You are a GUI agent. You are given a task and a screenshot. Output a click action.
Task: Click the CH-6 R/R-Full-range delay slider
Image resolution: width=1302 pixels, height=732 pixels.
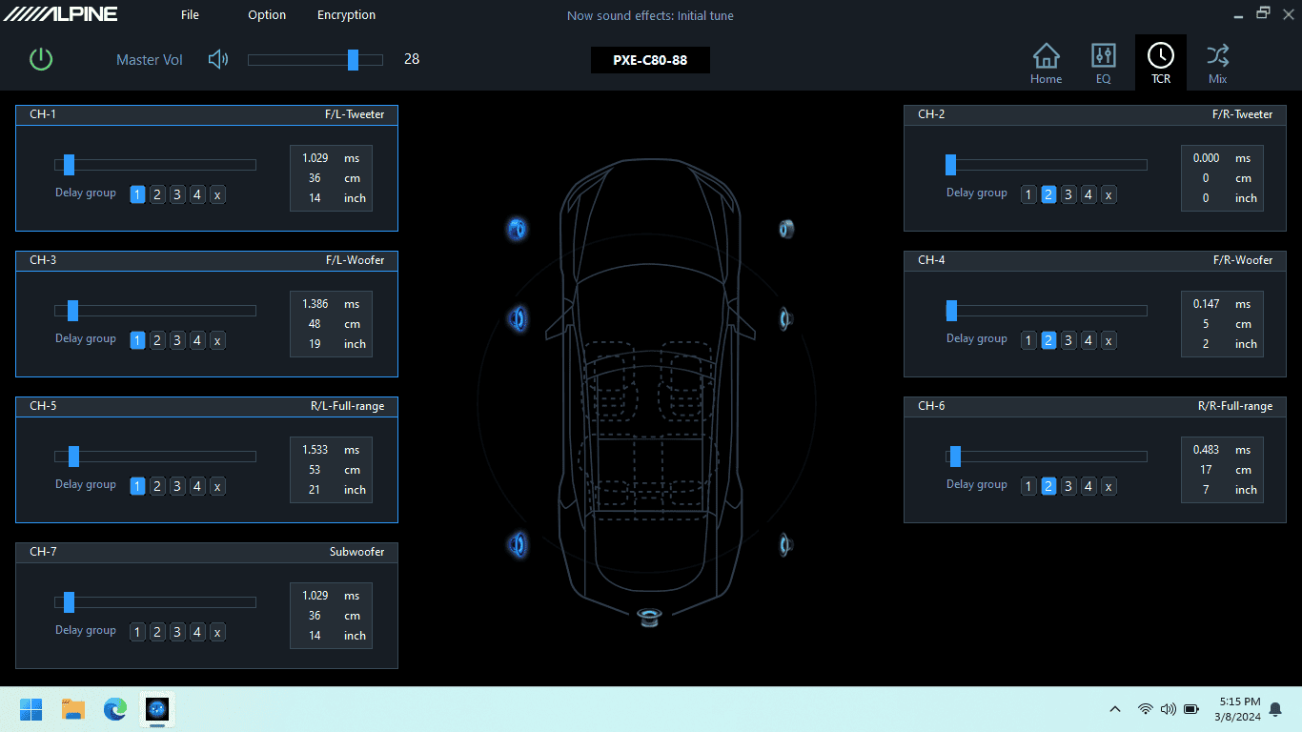pos(1046,457)
